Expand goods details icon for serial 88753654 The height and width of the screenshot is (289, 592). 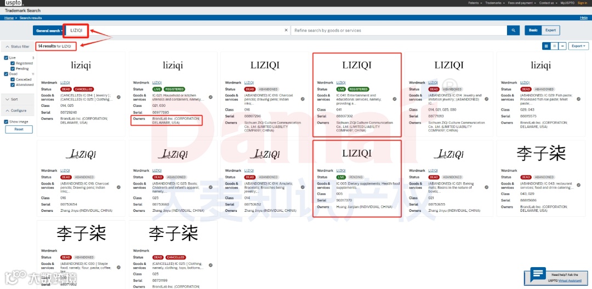point(118,187)
